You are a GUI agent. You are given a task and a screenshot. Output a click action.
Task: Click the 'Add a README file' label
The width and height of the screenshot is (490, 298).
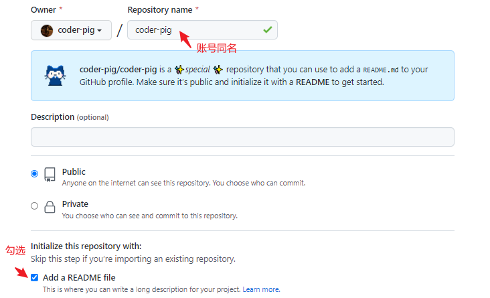coord(79,278)
